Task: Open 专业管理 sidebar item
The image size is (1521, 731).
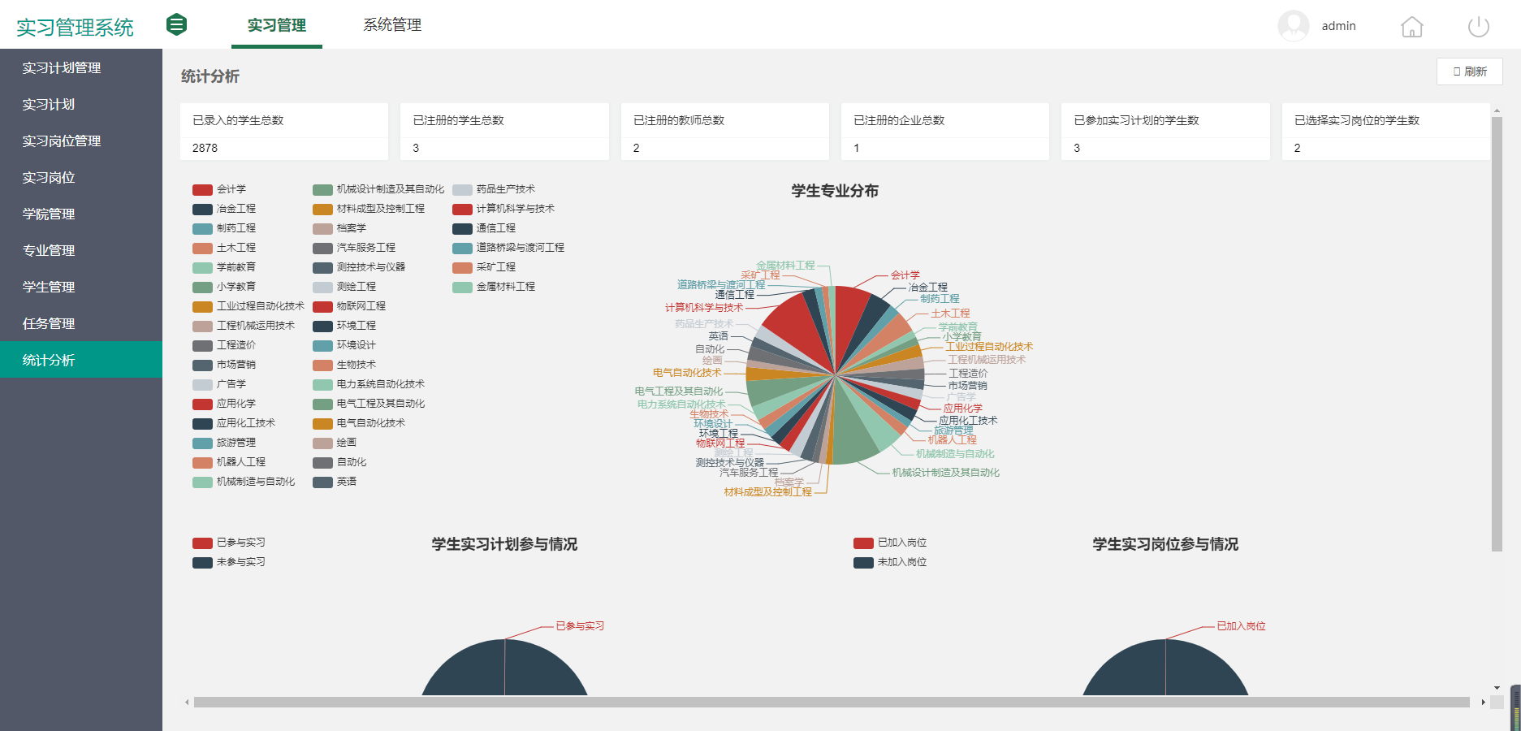Action: tap(81, 251)
